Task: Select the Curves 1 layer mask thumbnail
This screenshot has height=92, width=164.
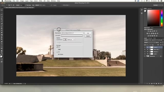Action: [x=152, y=47]
